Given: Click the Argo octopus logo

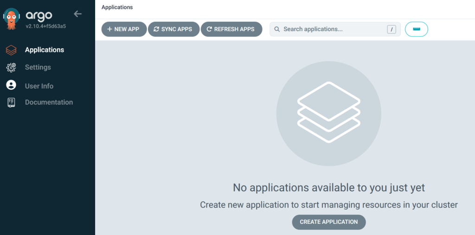Looking at the screenshot, I should tap(11, 19).
